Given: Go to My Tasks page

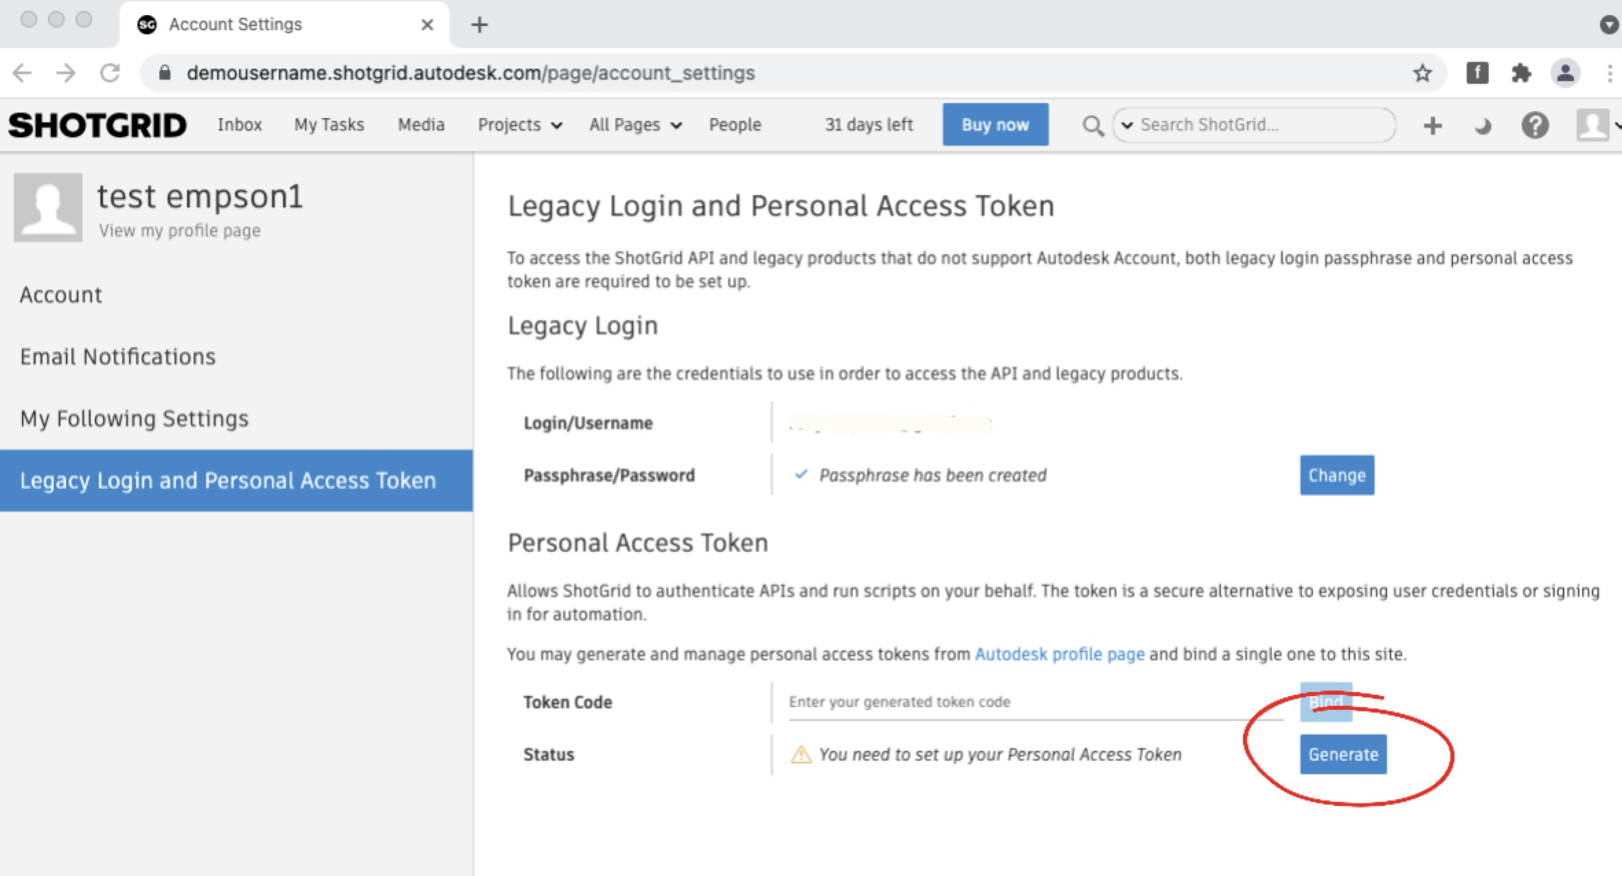Looking at the screenshot, I should click(329, 125).
